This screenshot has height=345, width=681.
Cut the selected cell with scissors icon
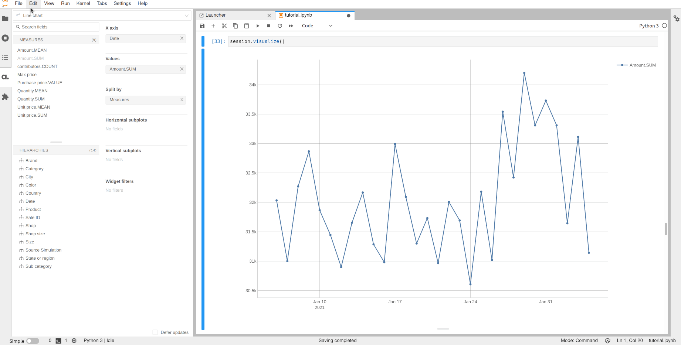click(224, 26)
